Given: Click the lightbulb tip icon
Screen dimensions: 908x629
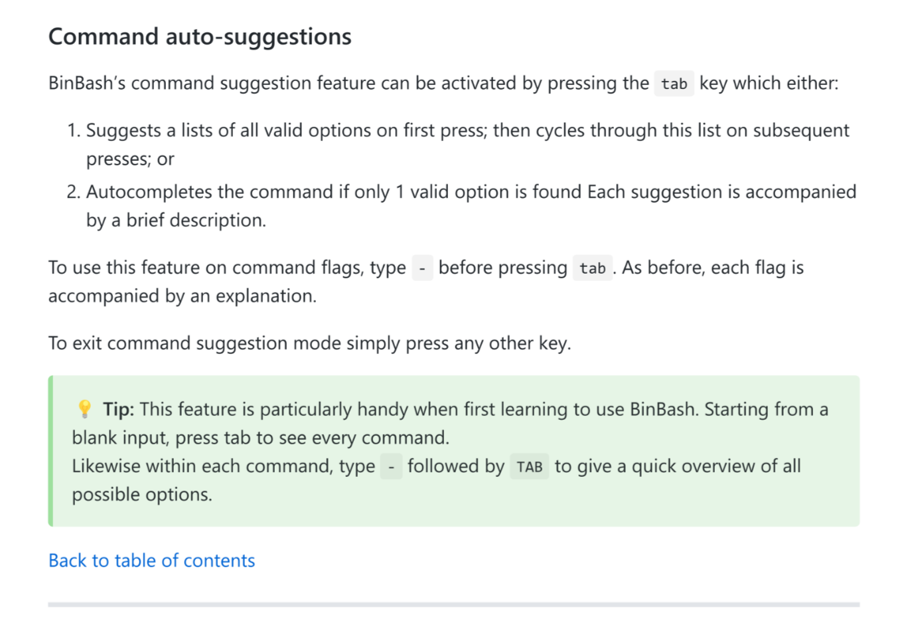Looking at the screenshot, I should tap(84, 408).
